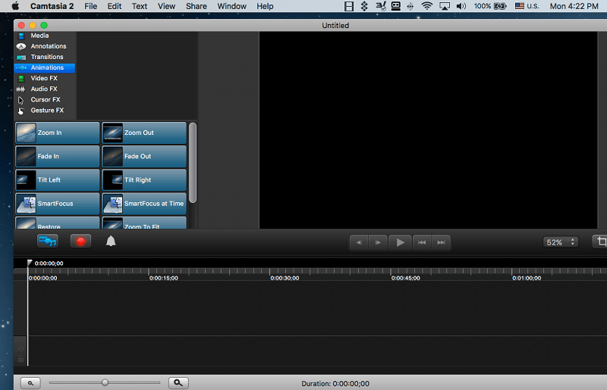Image resolution: width=607 pixels, height=390 pixels.
Task: Click the 0:00:30;00 mark on ruler
Action: click(285, 278)
